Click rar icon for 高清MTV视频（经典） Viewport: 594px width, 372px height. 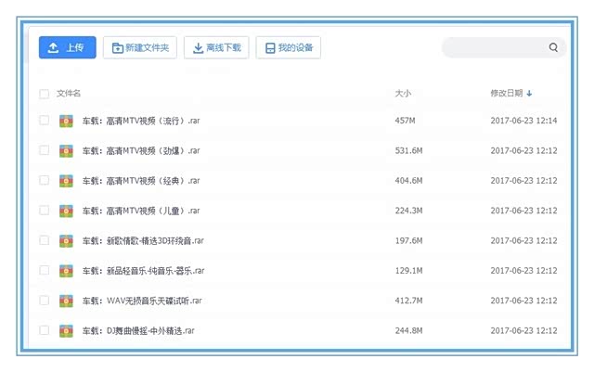[x=66, y=181]
